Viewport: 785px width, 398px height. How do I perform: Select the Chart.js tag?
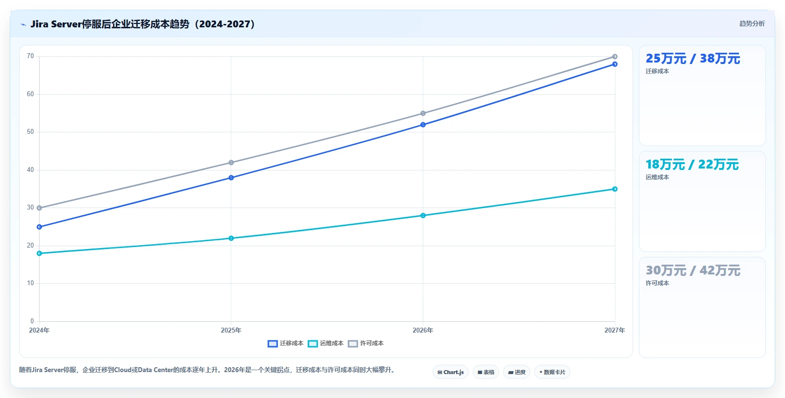click(451, 372)
